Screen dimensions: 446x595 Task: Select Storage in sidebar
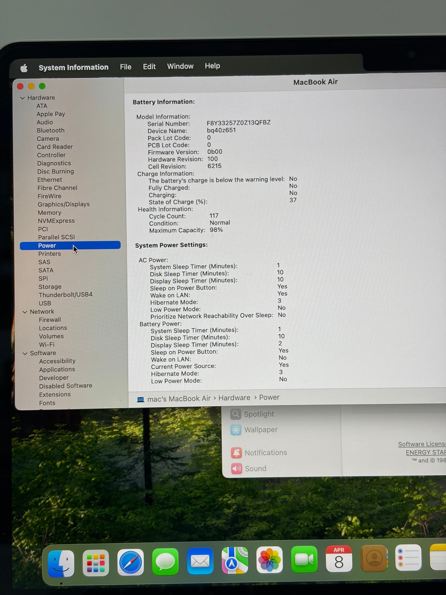[50, 287]
